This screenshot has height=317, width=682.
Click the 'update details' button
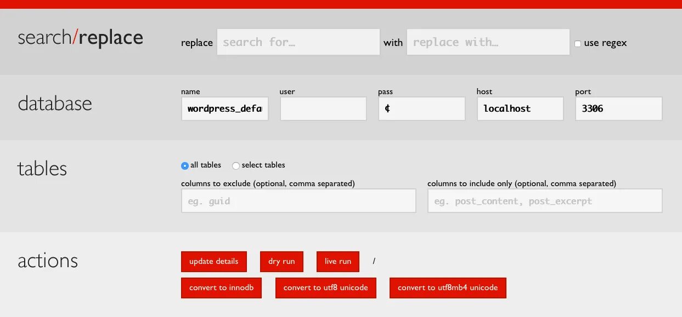point(214,261)
